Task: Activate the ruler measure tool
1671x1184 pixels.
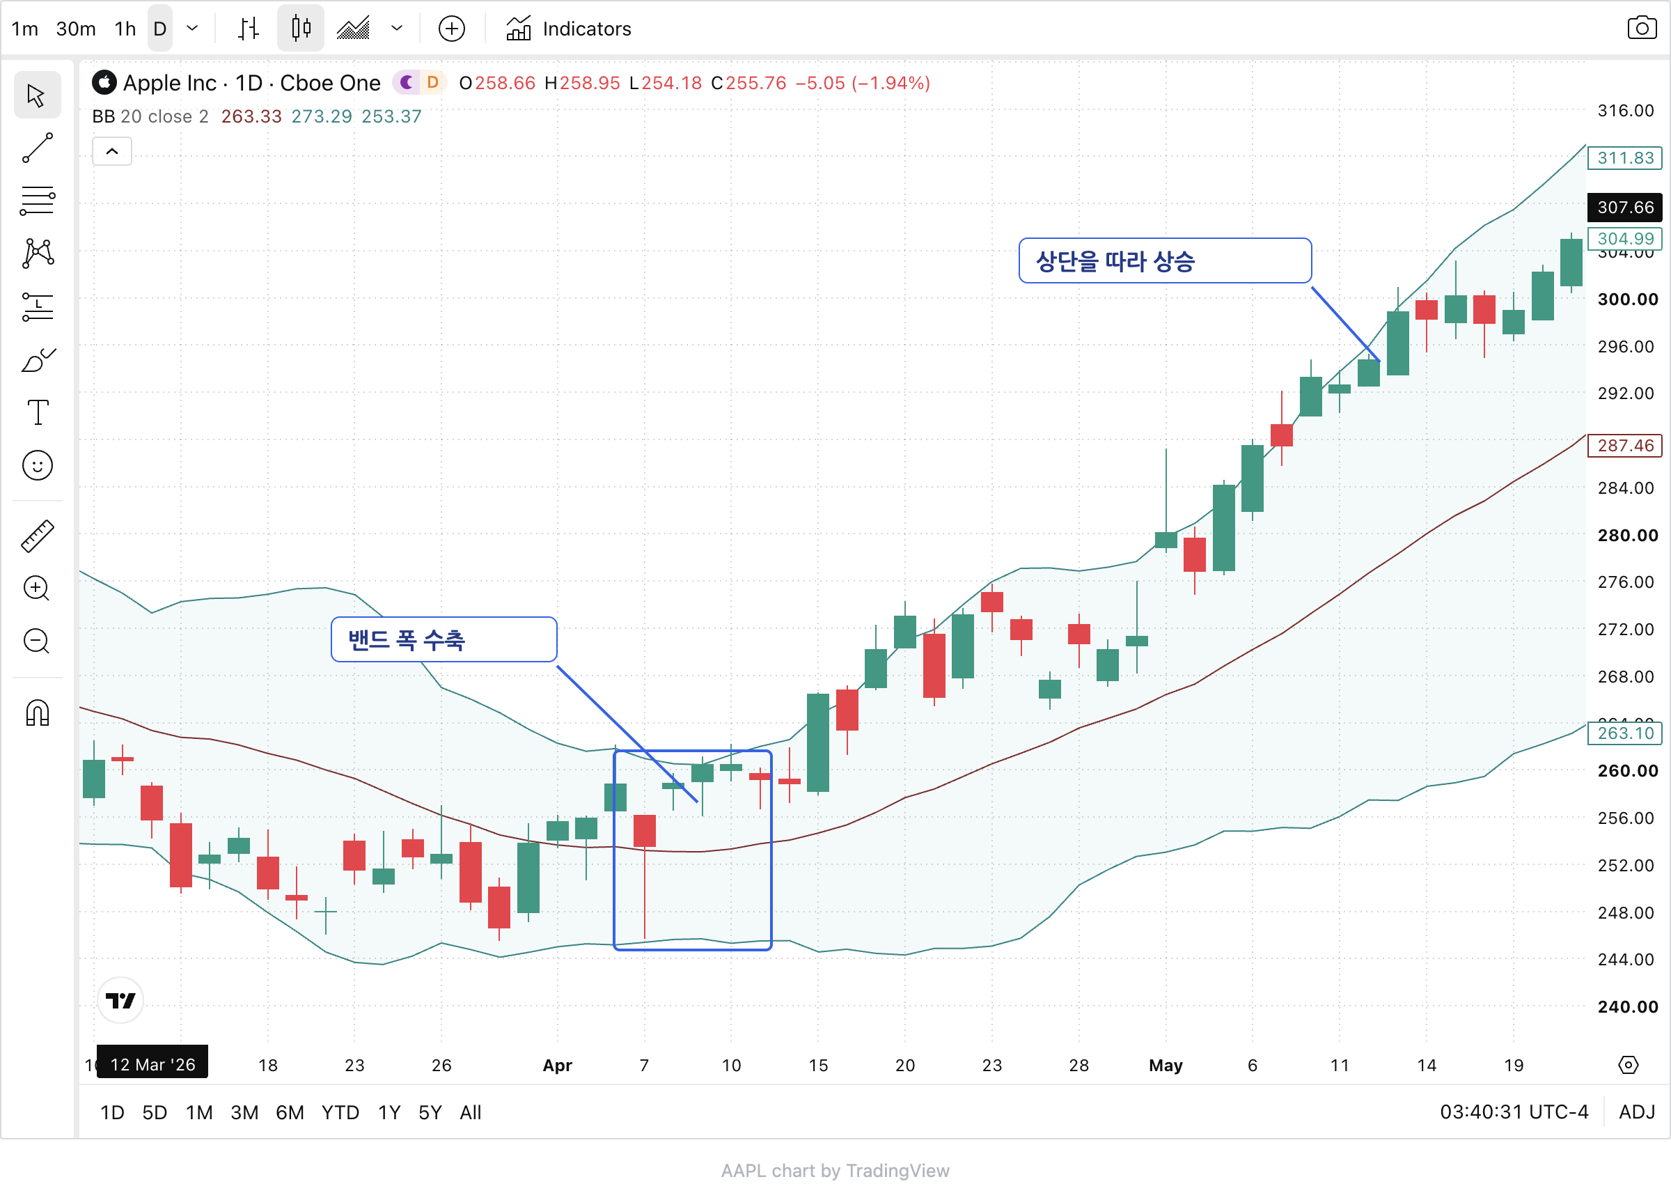Action: tap(37, 536)
